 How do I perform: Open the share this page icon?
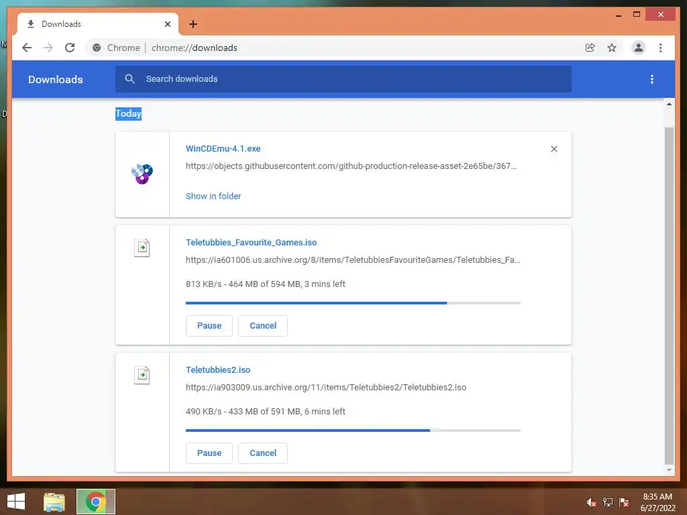[590, 48]
